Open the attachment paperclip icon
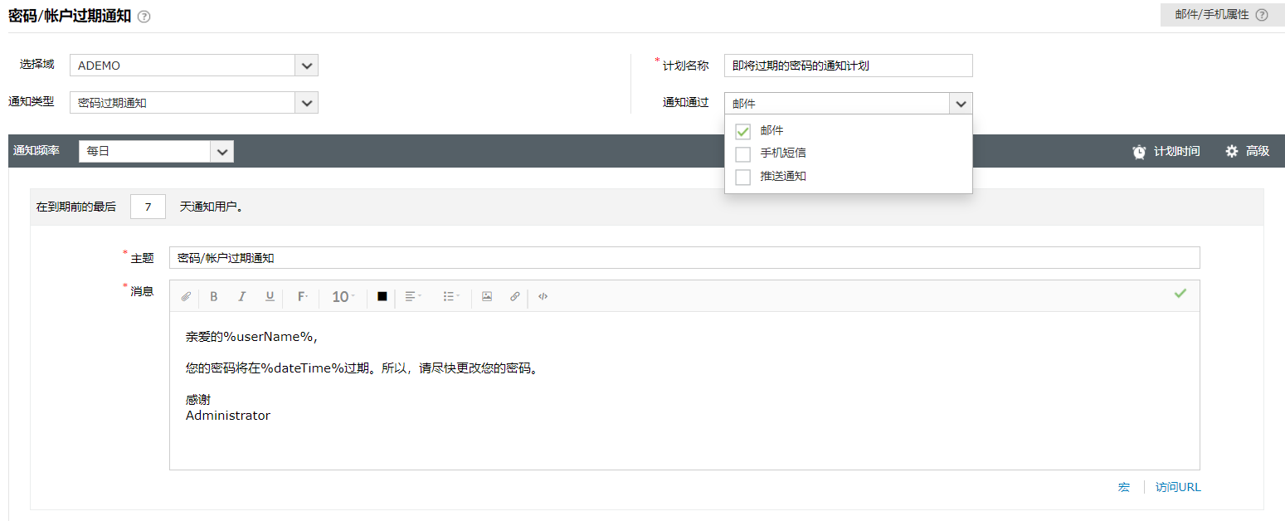 click(x=186, y=296)
